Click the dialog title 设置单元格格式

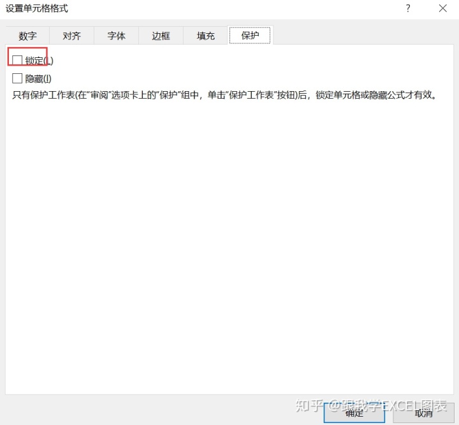tap(37, 8)
